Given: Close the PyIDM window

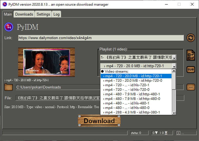Looking at the screenshot, I should pos(192,4).
